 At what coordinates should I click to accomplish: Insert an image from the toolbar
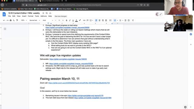click(x=91, y=20)
